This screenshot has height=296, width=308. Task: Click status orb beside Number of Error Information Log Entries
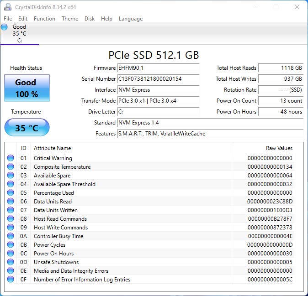(x=11, y=280)
